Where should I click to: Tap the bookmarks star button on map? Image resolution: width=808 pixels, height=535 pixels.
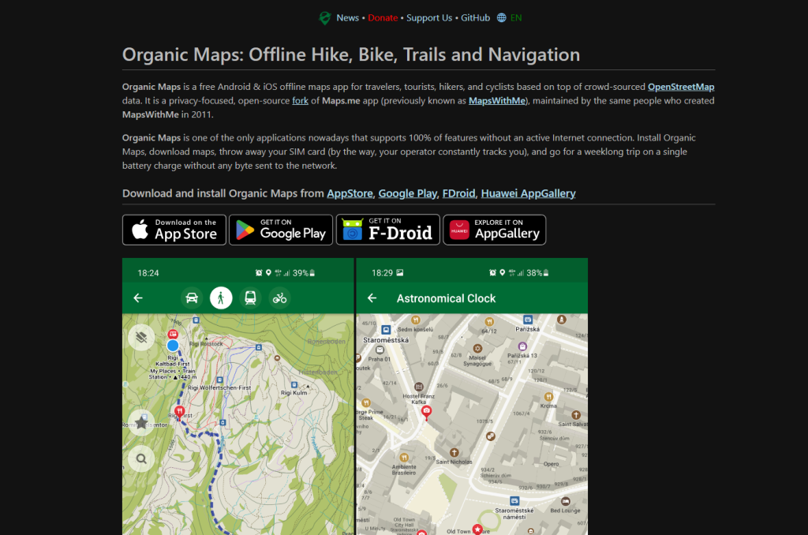click(141, 423)
